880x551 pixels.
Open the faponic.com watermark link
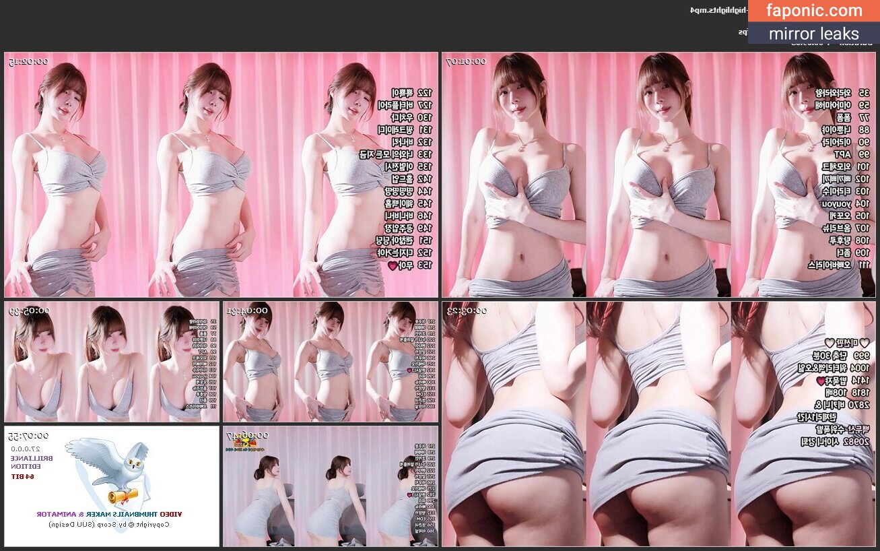click(813, 11)
